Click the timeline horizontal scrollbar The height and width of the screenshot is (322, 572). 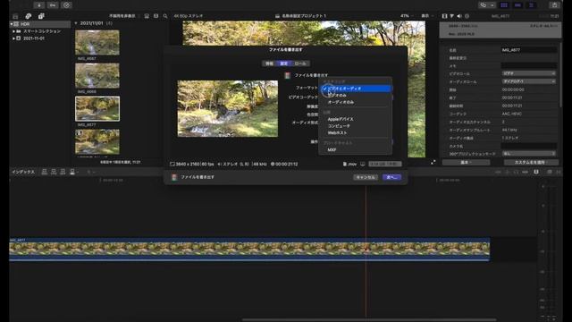tap(368, 320)
